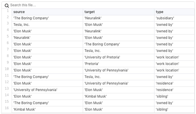Select the 'target' column header

click(90, 12)
